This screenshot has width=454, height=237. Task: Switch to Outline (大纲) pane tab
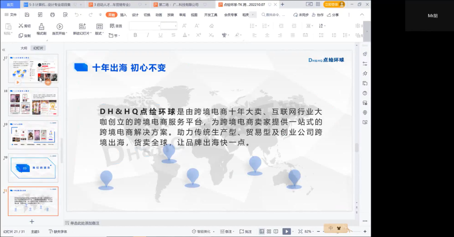coord(24,48)
